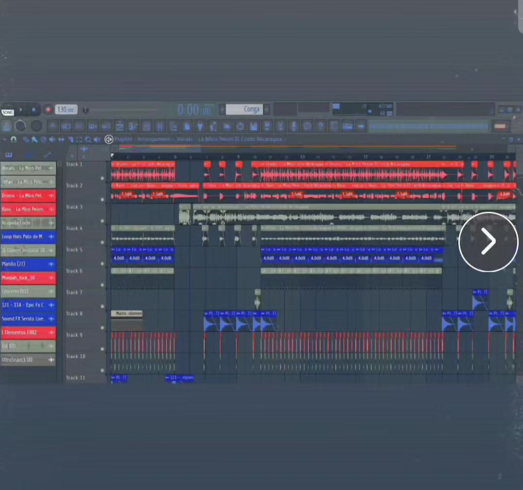Viewport: 523px width, 490px height.
Task: Click the floppy disk save icon
Action: tap(254, 126)
